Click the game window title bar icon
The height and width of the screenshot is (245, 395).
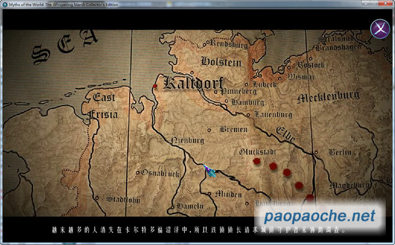pos(5,5)
